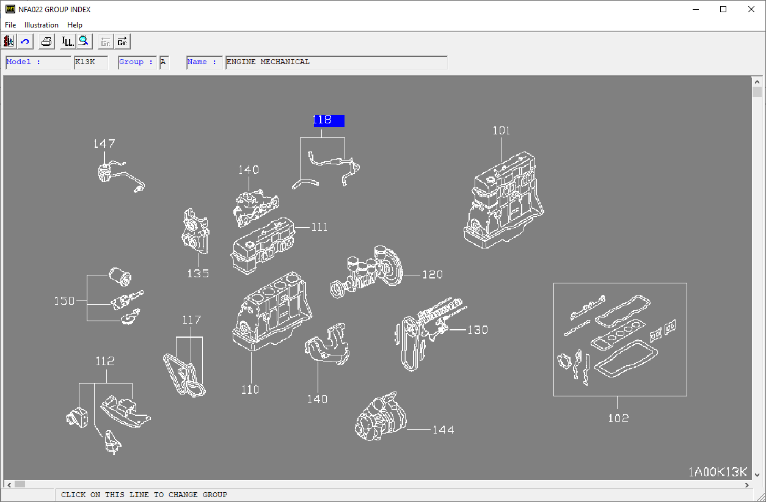Click the 102 gasket kit label
This screenshot has height=502, width=766.
618,418
